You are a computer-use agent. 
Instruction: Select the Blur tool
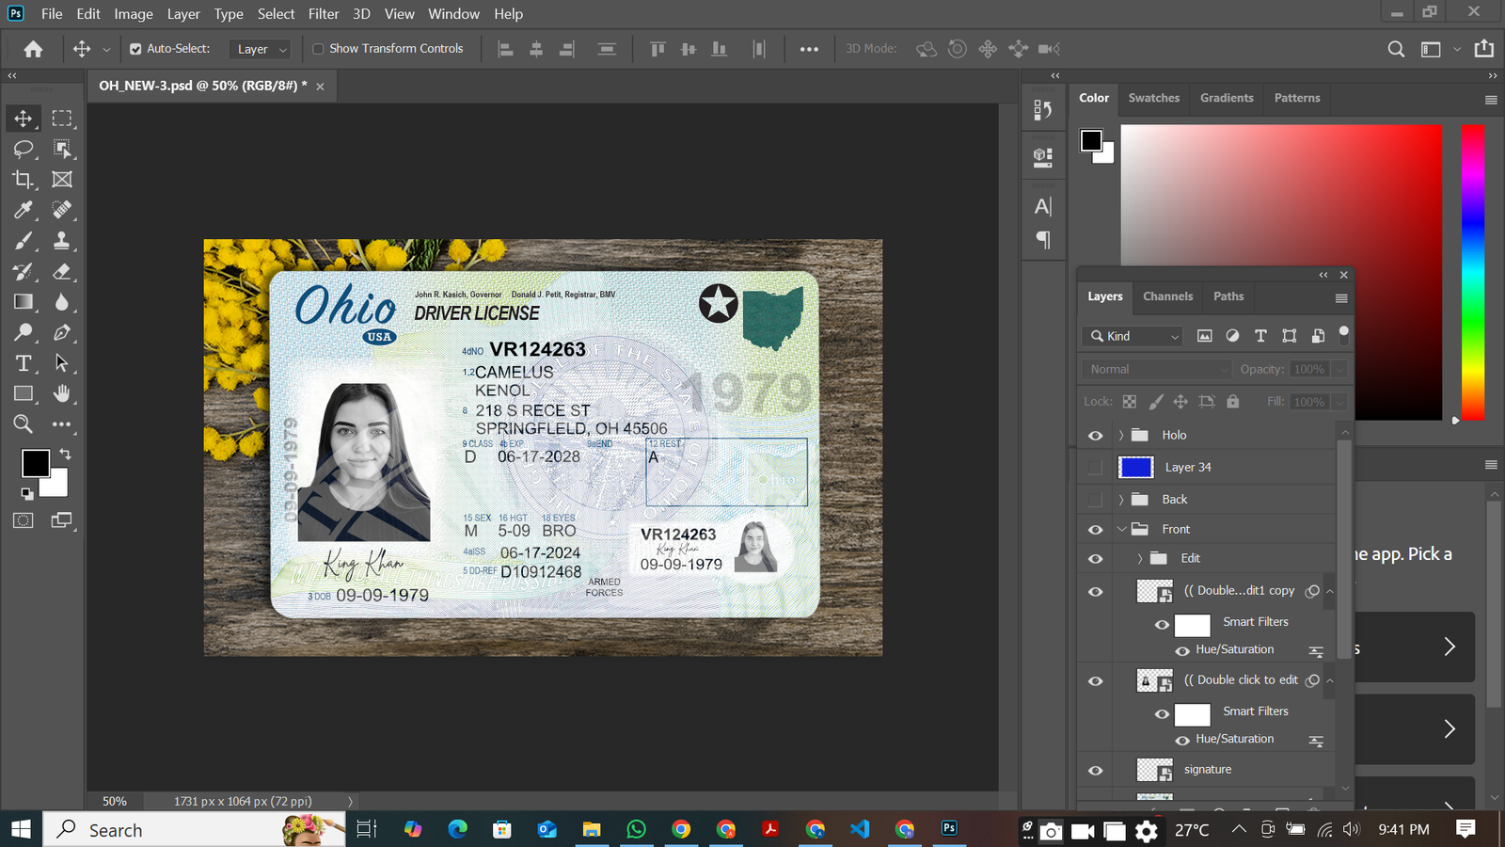[x=62, y=302]
